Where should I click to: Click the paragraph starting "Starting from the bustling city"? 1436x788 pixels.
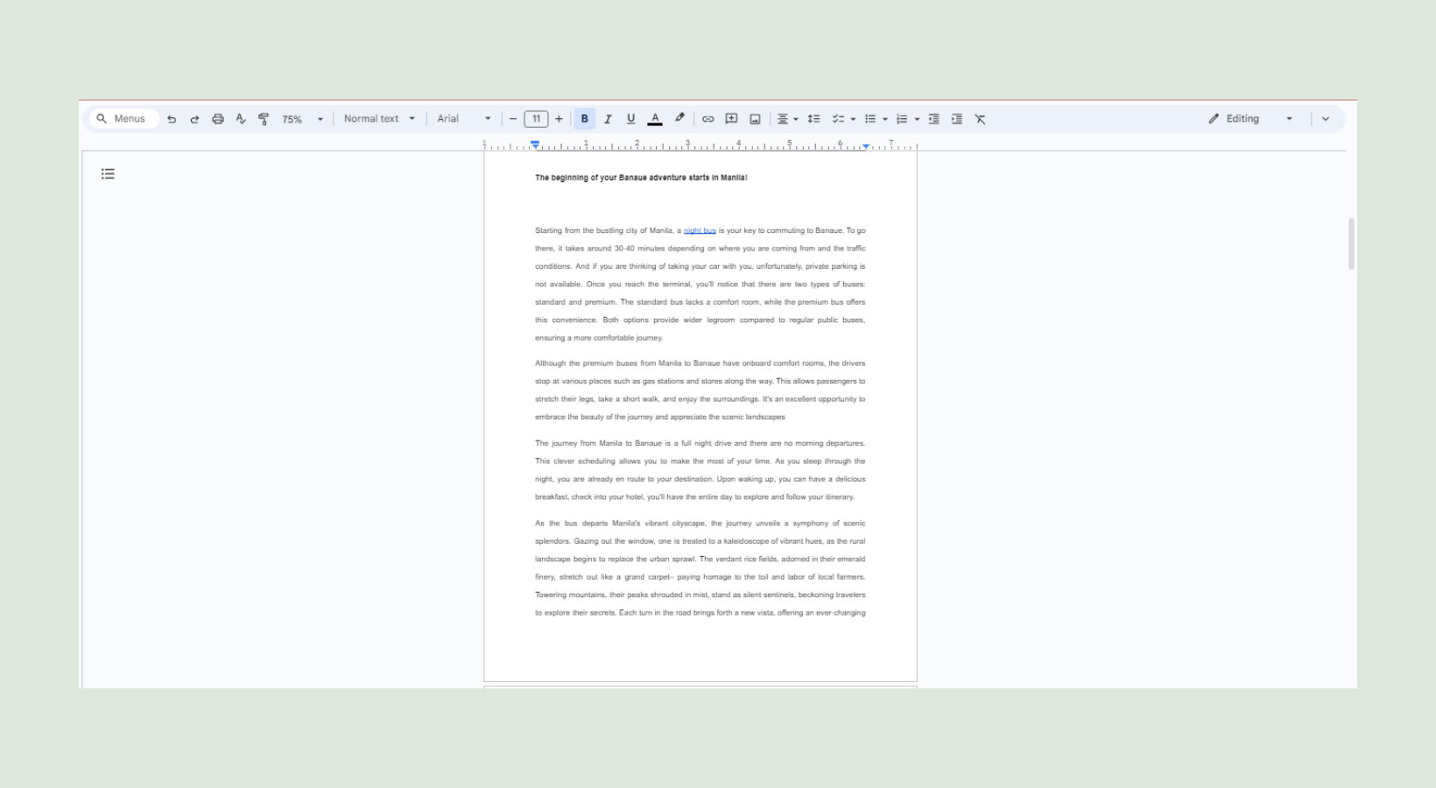point(700,285)
